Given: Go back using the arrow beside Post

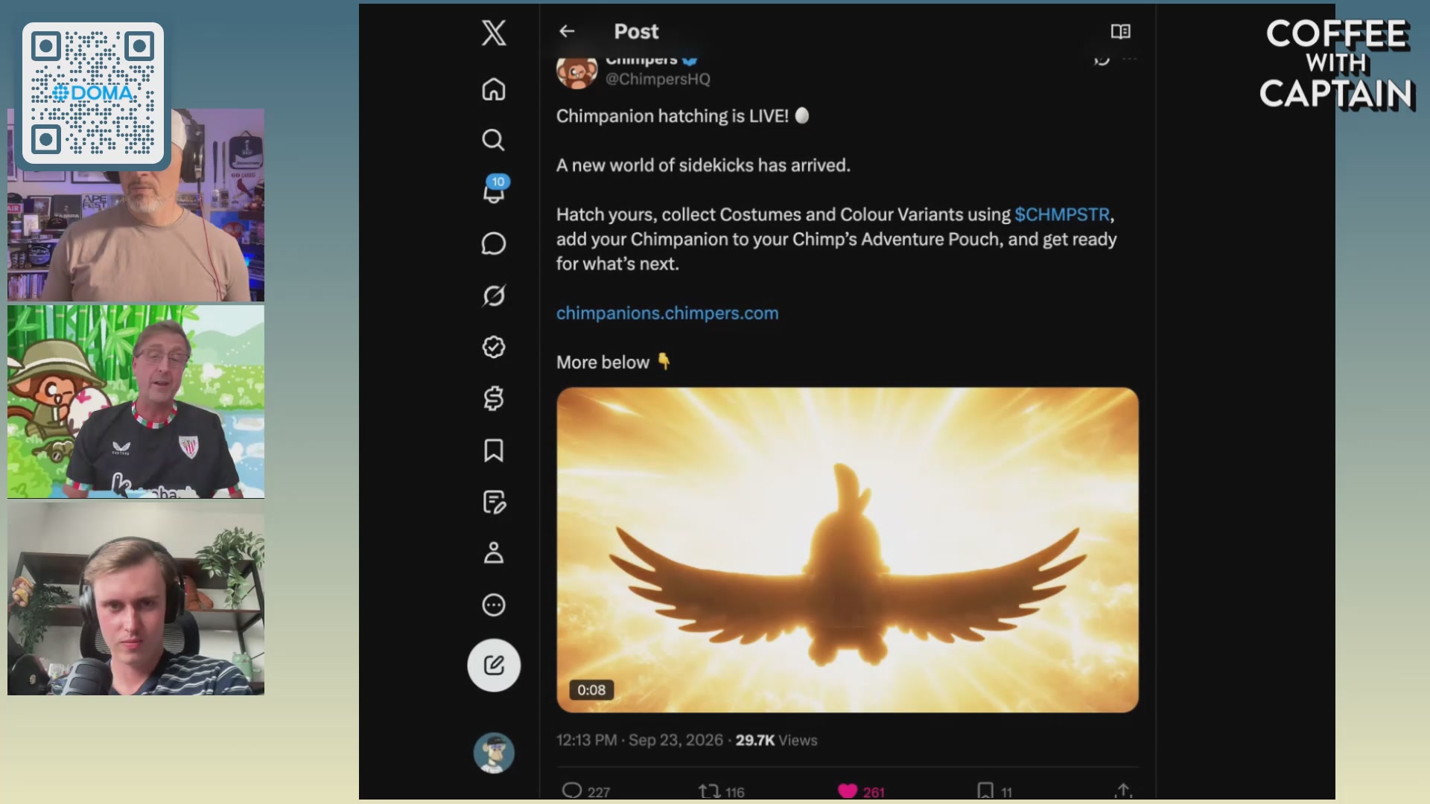Looking at the screenshot, I should 567,31.
